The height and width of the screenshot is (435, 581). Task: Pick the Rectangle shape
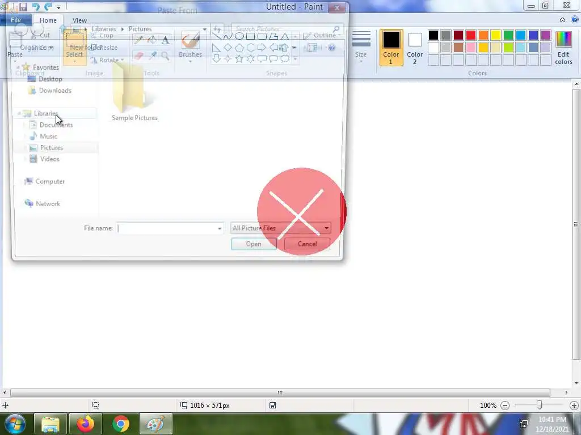[250, 36]
